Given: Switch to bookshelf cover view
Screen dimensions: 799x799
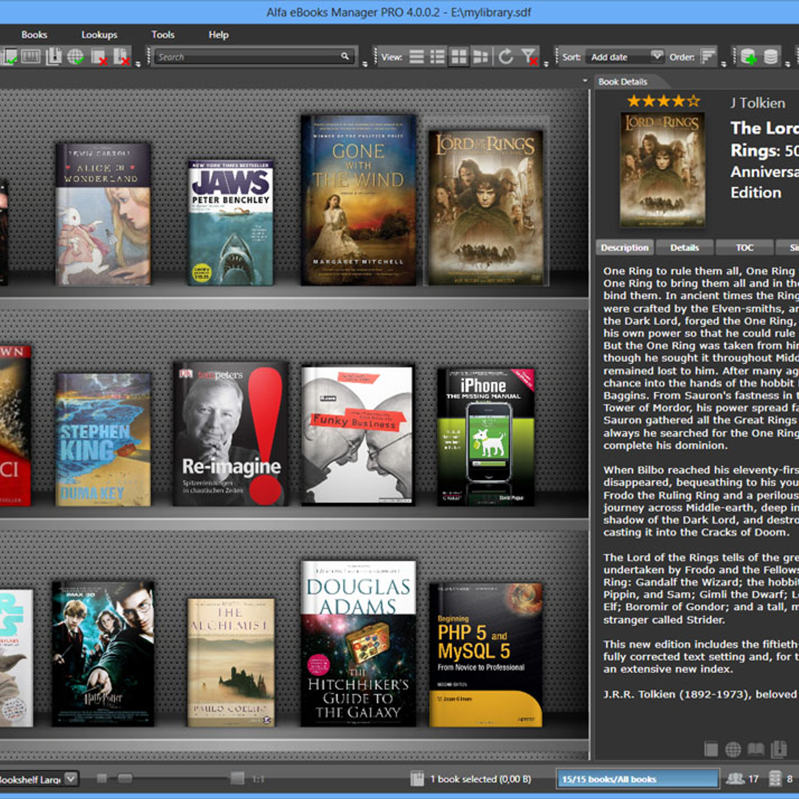Looking at the screenshot, I should pyautogui.click(x=480, y=56).
